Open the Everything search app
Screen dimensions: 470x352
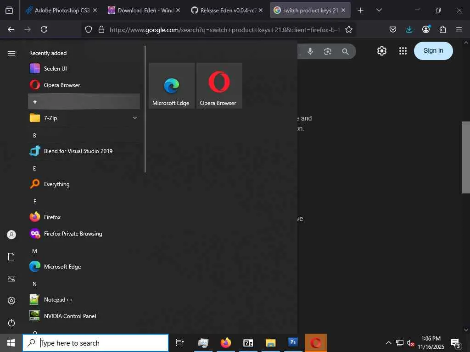tap(84, 184)
